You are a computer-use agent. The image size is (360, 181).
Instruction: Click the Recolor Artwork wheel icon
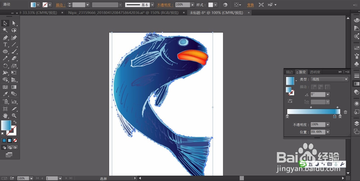pos(225,5)
